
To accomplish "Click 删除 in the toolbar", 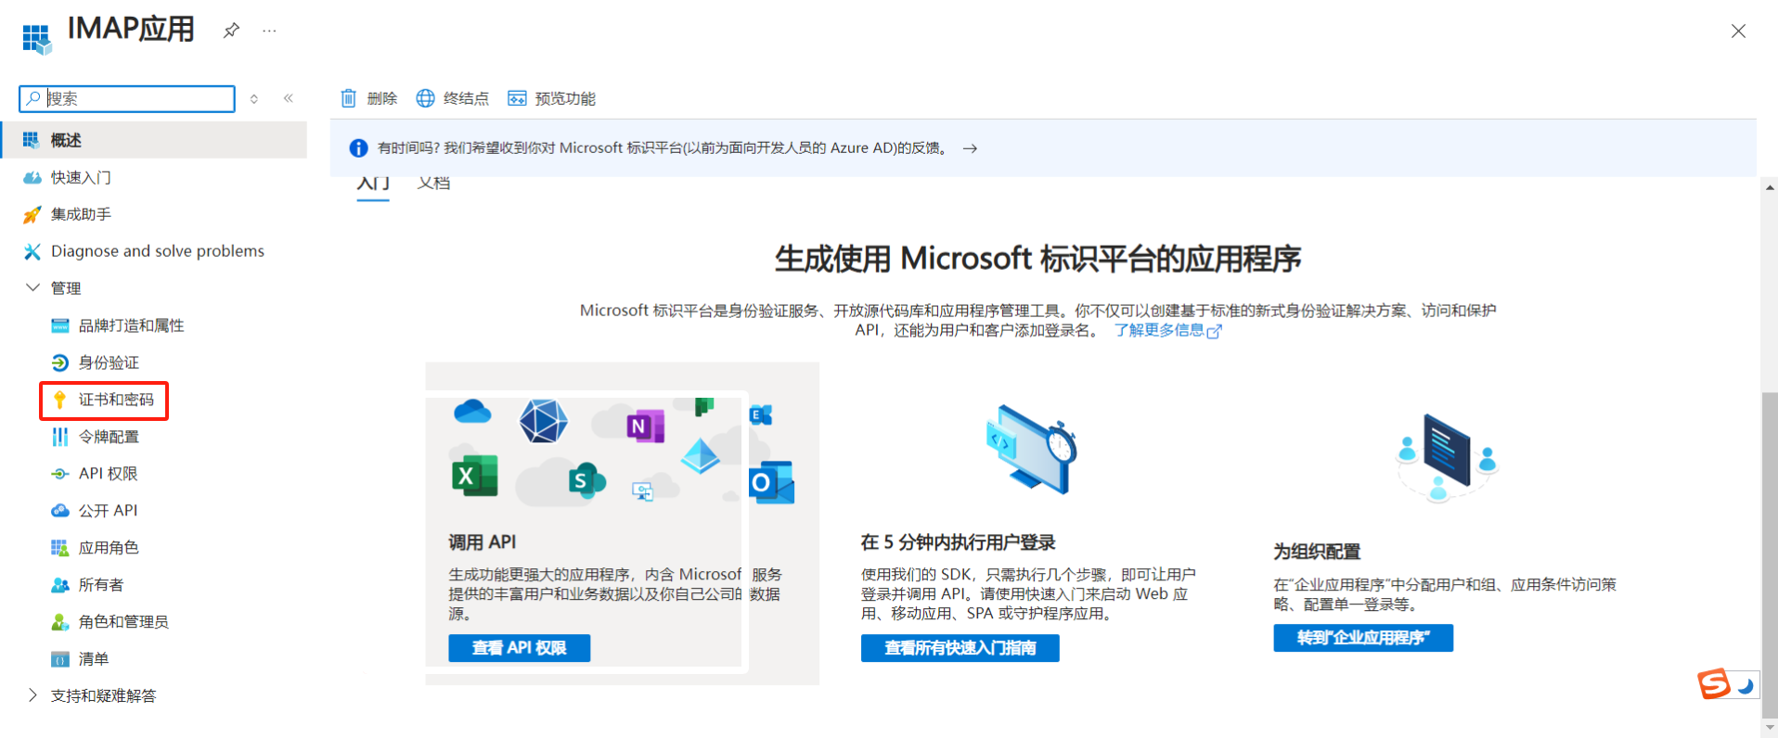I will pos(369,98).
